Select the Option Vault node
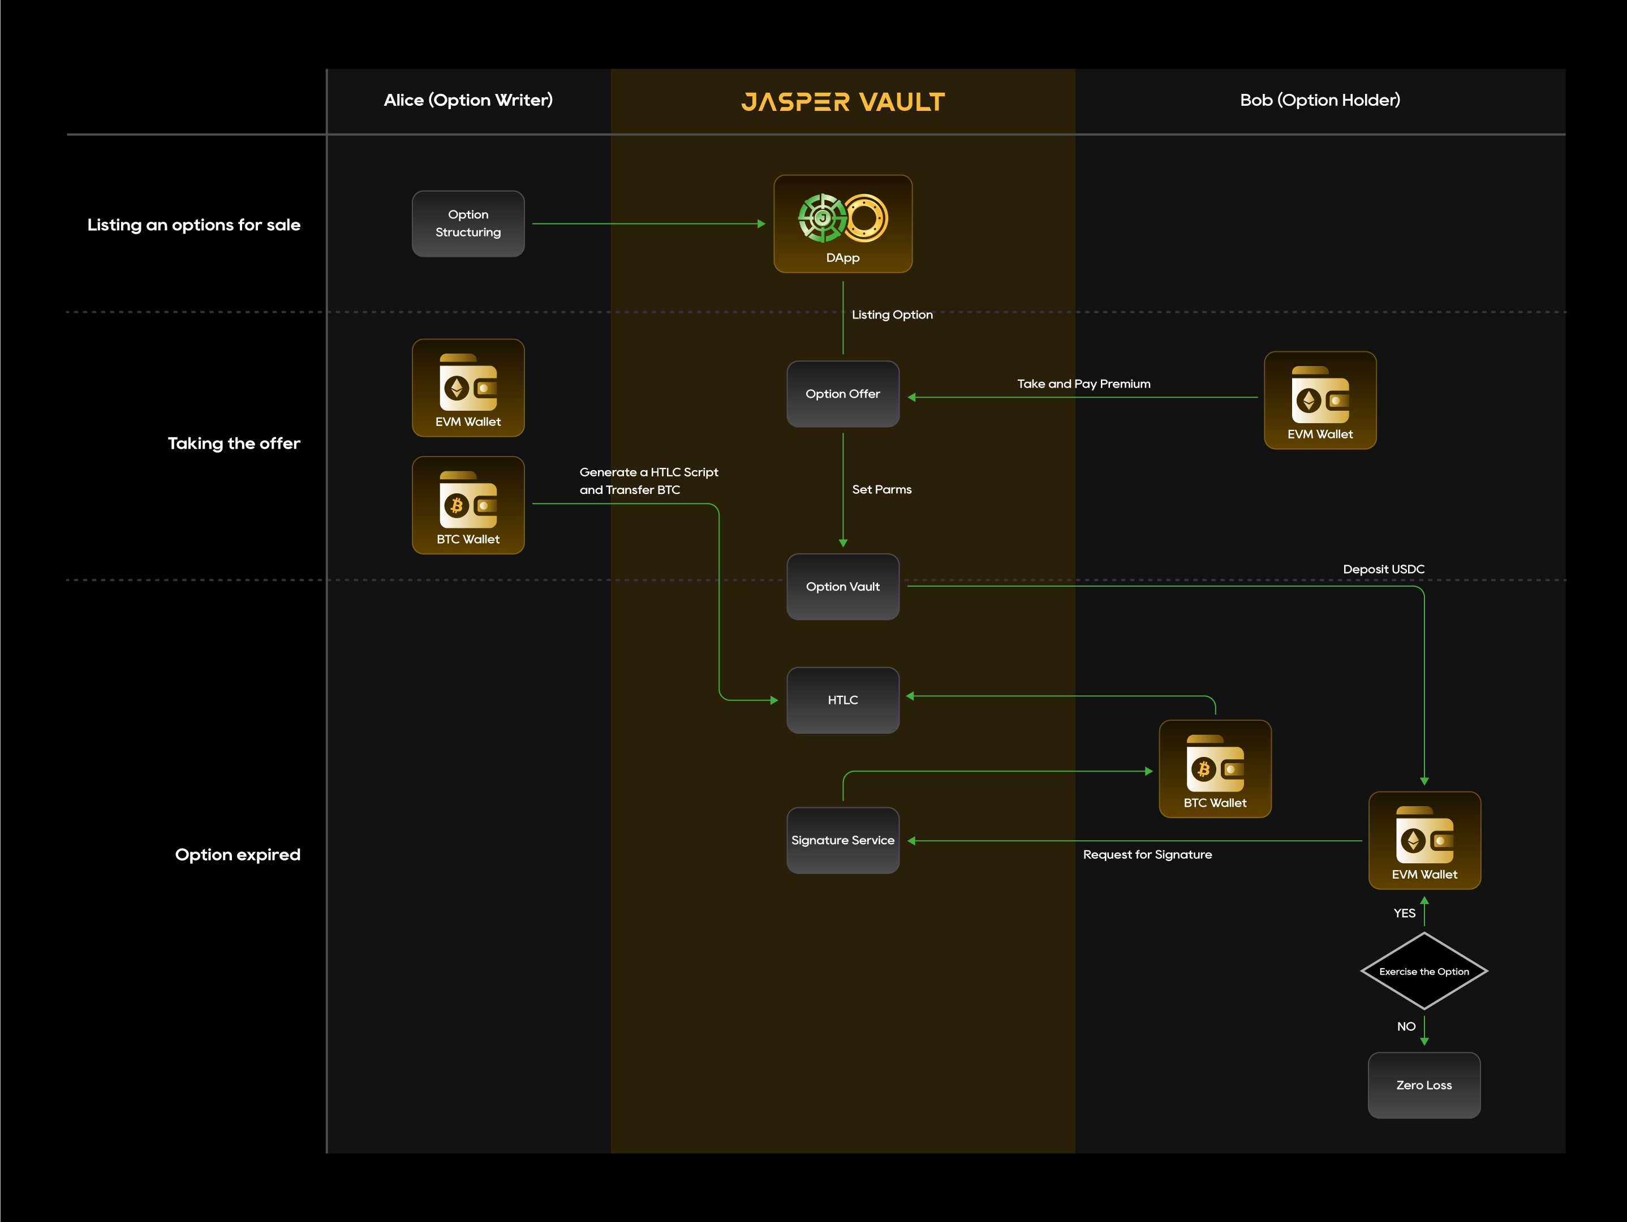Image resolution: width=1627 pixels, height=1222 pixels. (842, 586)
